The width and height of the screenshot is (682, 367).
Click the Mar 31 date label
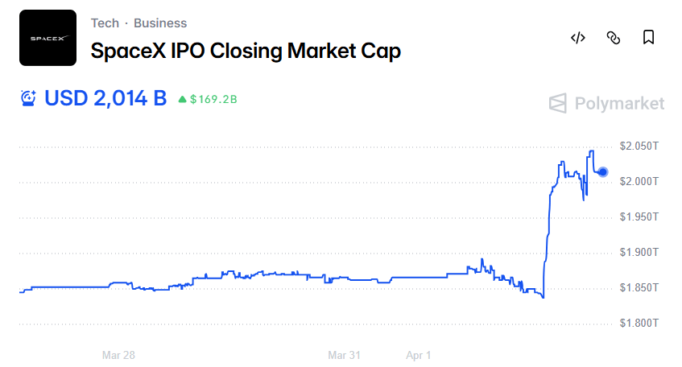click(344, 355)
